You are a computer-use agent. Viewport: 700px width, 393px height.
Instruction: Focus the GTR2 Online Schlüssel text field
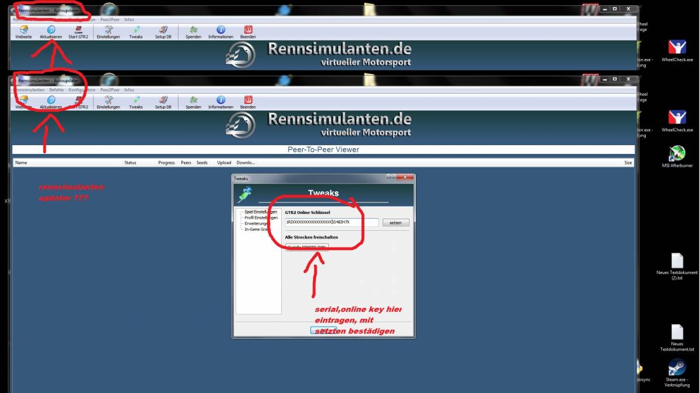pyautogui.click(x=331, y=223)
